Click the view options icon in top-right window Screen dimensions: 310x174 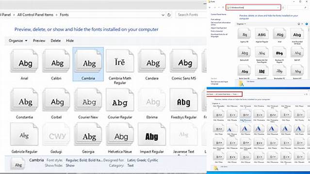[299, 24]
